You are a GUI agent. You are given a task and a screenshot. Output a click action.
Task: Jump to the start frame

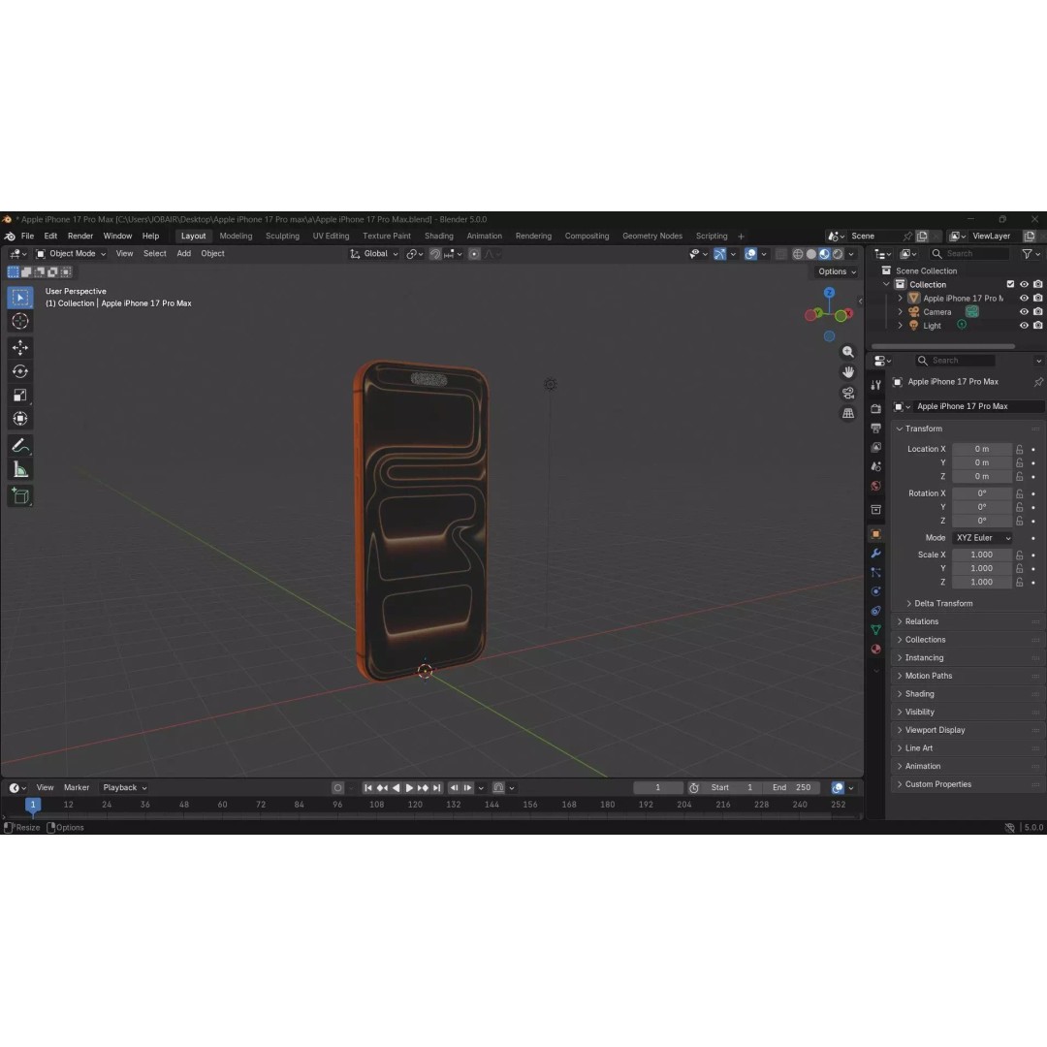[368, 788]
